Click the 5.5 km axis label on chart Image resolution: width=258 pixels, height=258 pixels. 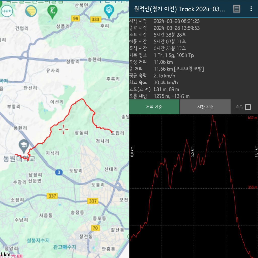(192, 151)
